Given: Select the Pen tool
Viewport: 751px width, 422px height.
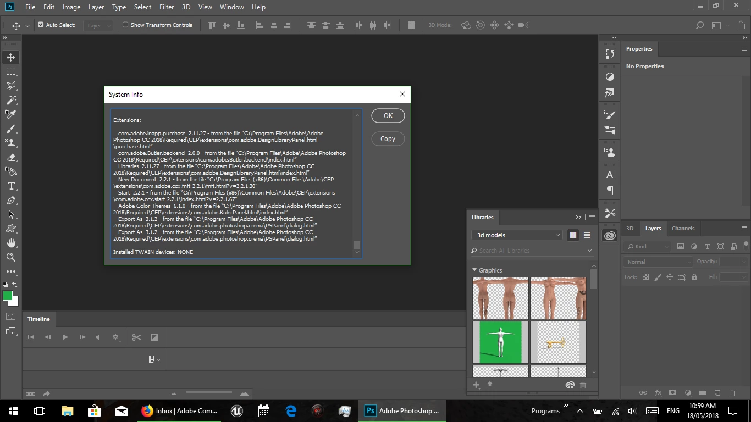Looking at the screenshot, I should pyautogui.click(x=11, y=201).
